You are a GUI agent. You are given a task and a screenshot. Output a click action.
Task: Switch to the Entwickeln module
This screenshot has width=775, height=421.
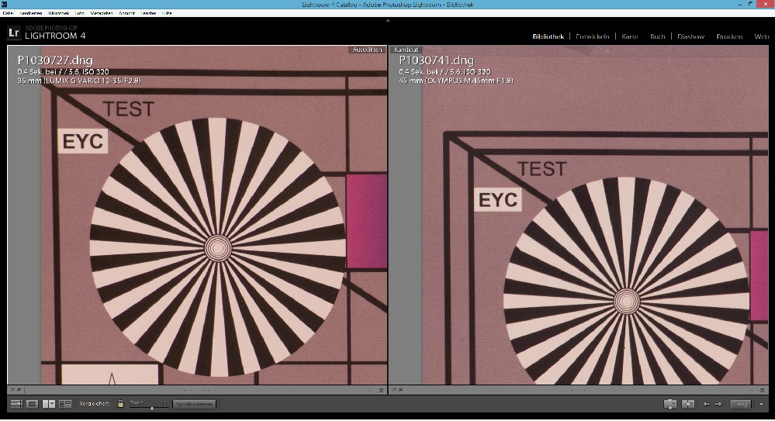(x=592, y=36)
